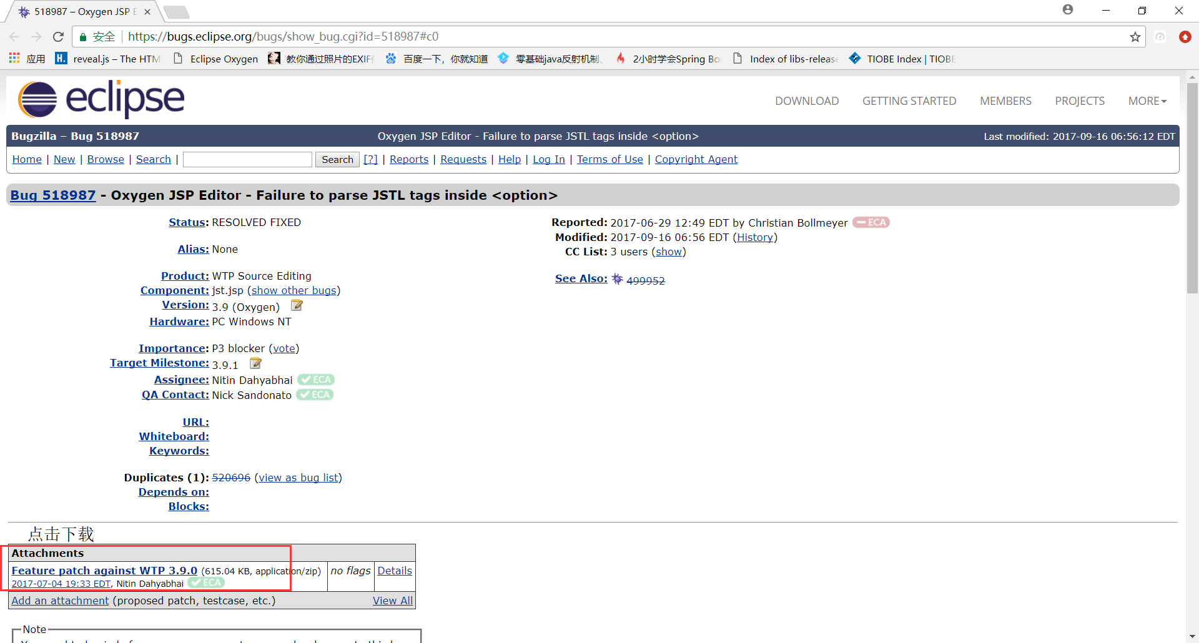Open duplicate bug 520696

tap(231, 478)
